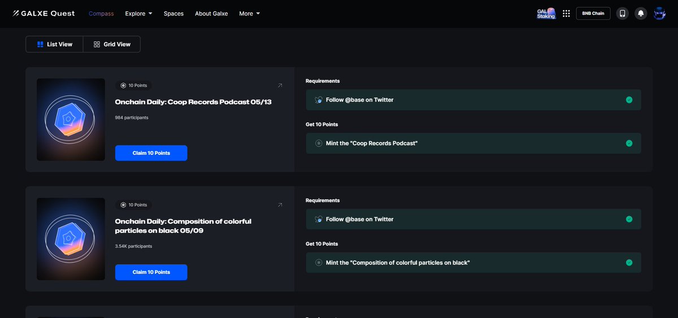Screen dimensions: 678x318
Task: Open the user avatar profile
Action: click(659, 14)
